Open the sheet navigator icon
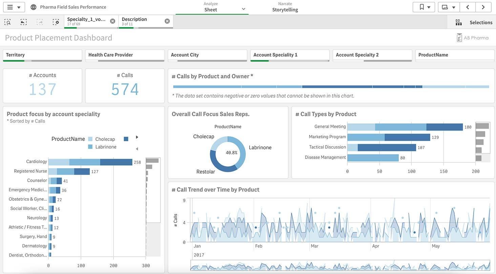This screenshot has width=496, height=274. [445, 7]
